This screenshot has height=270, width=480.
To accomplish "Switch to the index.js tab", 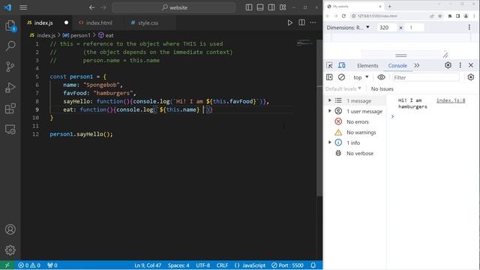I will [43, 22].
